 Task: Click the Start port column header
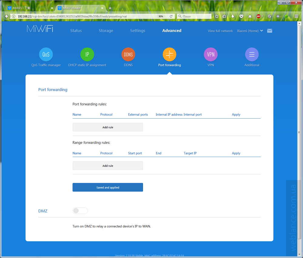(x=135, y=153)
